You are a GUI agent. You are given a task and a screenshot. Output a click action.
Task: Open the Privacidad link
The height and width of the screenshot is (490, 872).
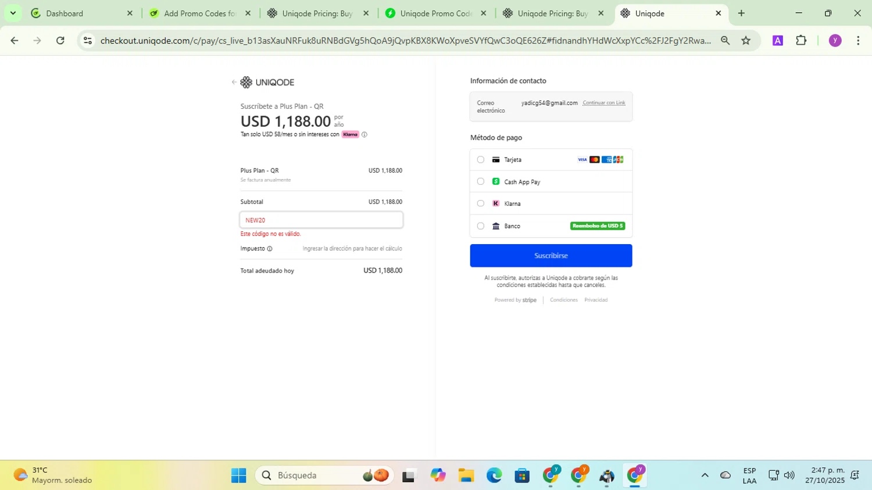[x=596, y=300]
